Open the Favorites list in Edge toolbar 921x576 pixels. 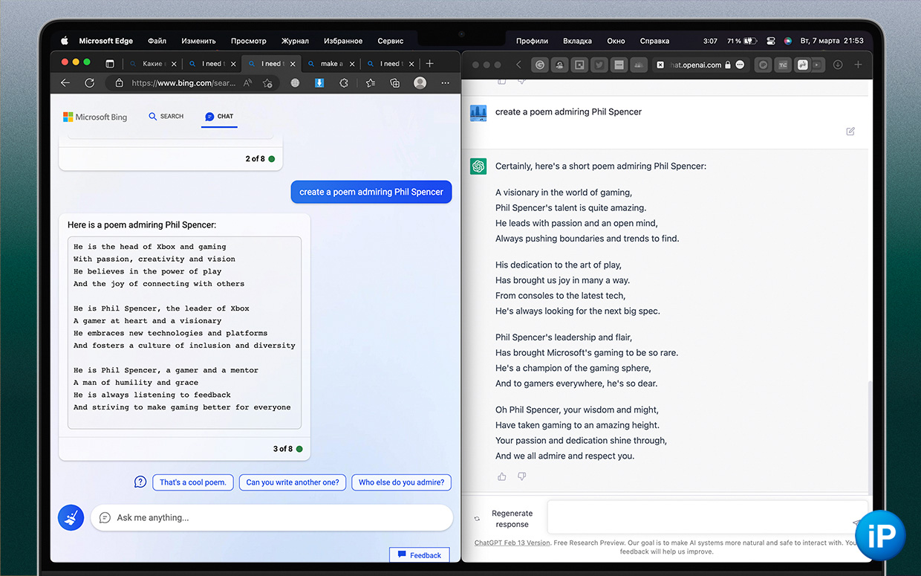tap(371, 83)
